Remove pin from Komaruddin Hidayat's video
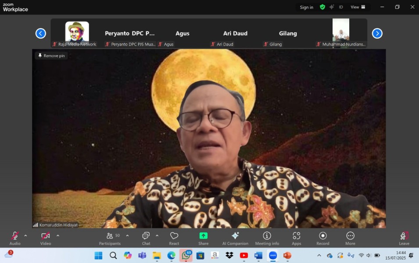This screenshot has height=263, width=419. coord(51,55)
